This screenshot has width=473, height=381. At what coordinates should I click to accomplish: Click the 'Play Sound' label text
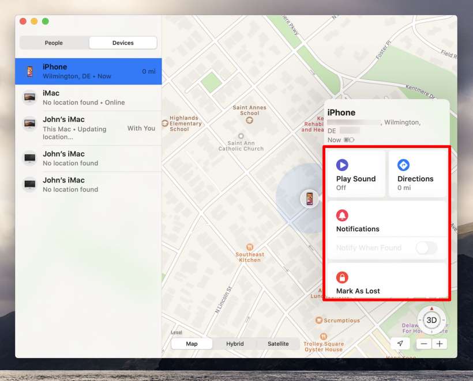tap(356, 179)
